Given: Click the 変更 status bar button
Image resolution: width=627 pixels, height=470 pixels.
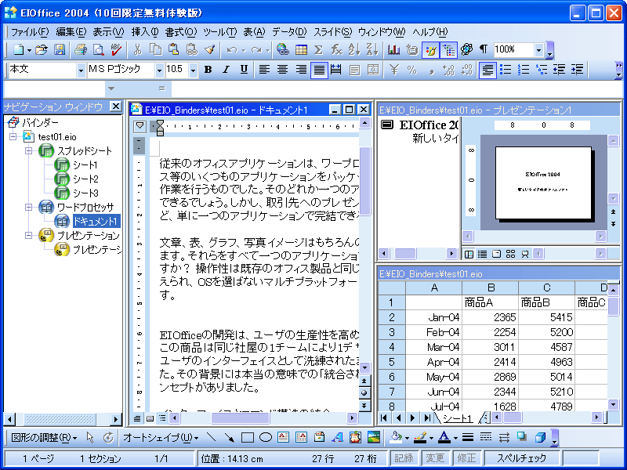Looking at the screenshot, I should tap(435, 458).
